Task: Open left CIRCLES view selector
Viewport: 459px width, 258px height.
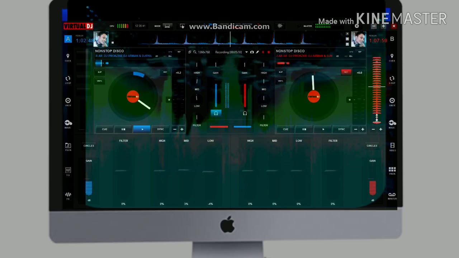Action: pyautogui.click(x=89, y=146)
